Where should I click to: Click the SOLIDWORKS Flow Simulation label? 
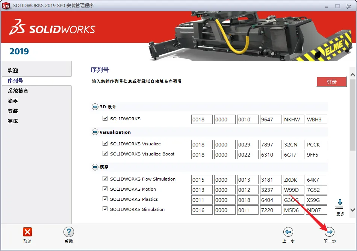tap(143, 179)
